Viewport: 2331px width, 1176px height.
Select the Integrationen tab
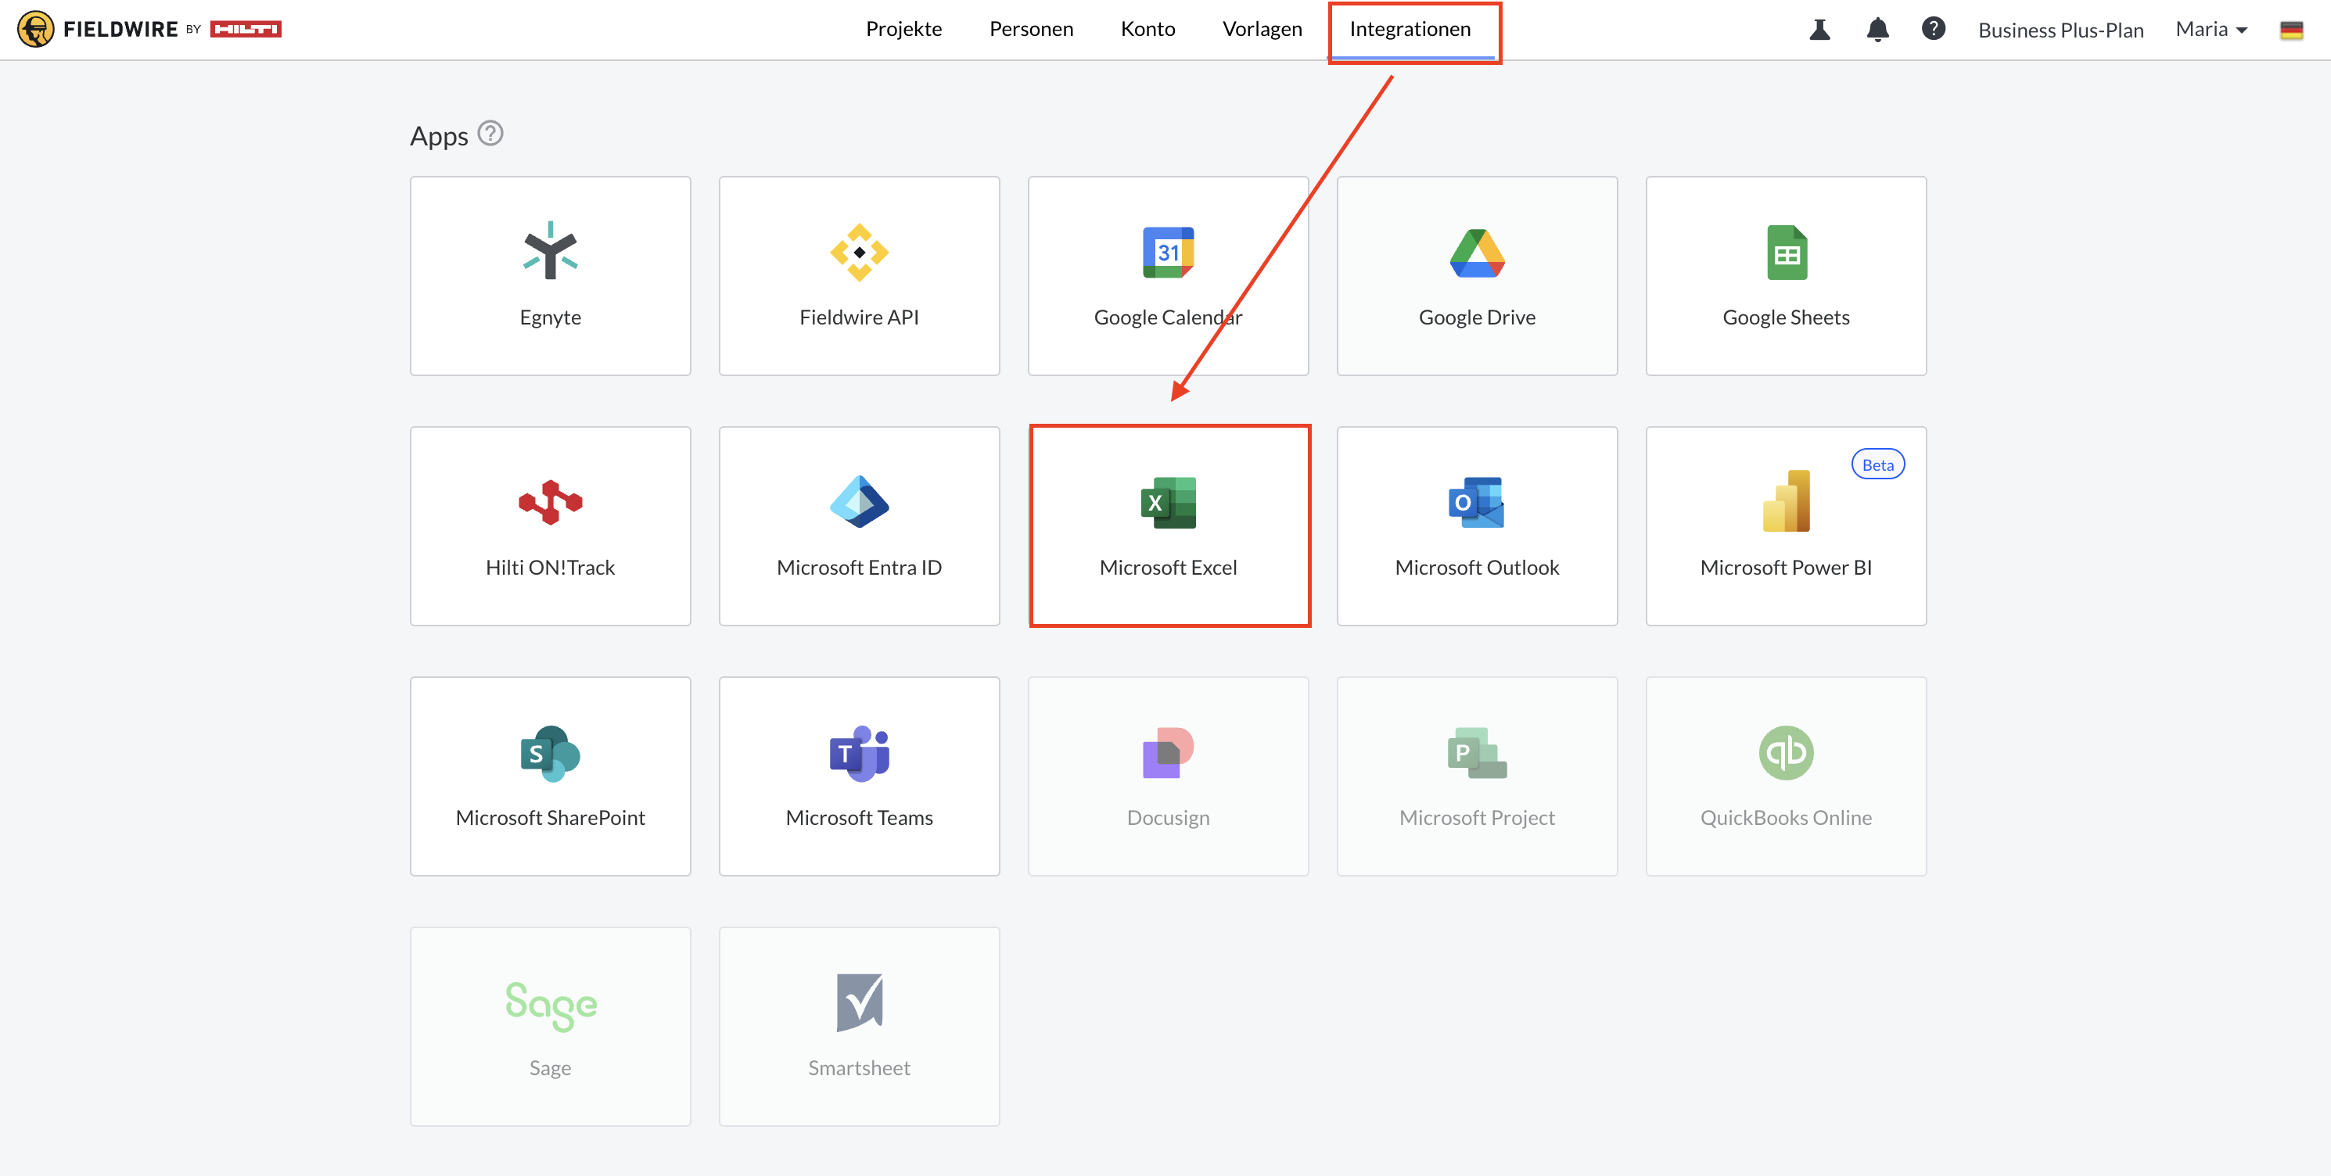click(x=1410, y=29)
